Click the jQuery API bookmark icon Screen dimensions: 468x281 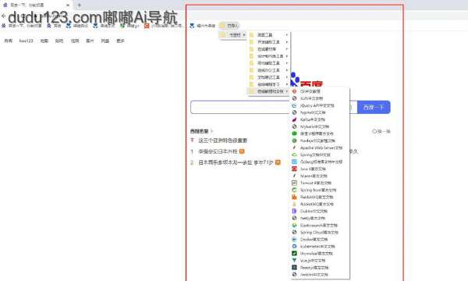294,105
